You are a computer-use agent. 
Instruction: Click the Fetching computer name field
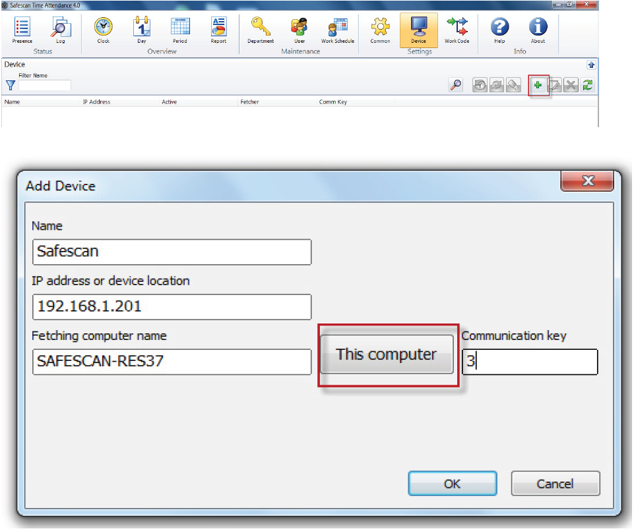172,362
